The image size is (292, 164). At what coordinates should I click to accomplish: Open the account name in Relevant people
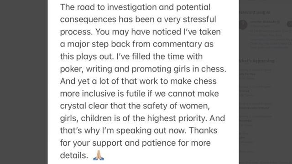263,22
